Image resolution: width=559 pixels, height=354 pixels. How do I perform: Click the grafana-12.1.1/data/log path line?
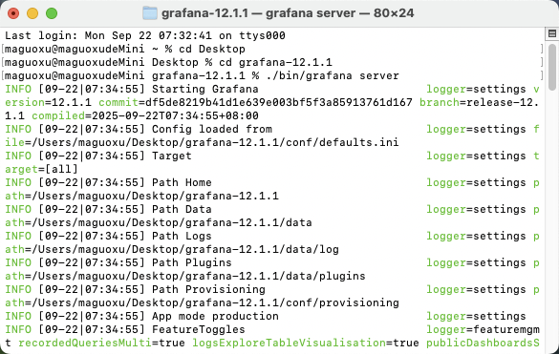(172, 249)
